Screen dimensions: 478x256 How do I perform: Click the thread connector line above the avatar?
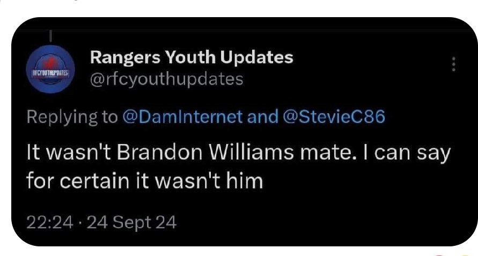pos(50,36)
